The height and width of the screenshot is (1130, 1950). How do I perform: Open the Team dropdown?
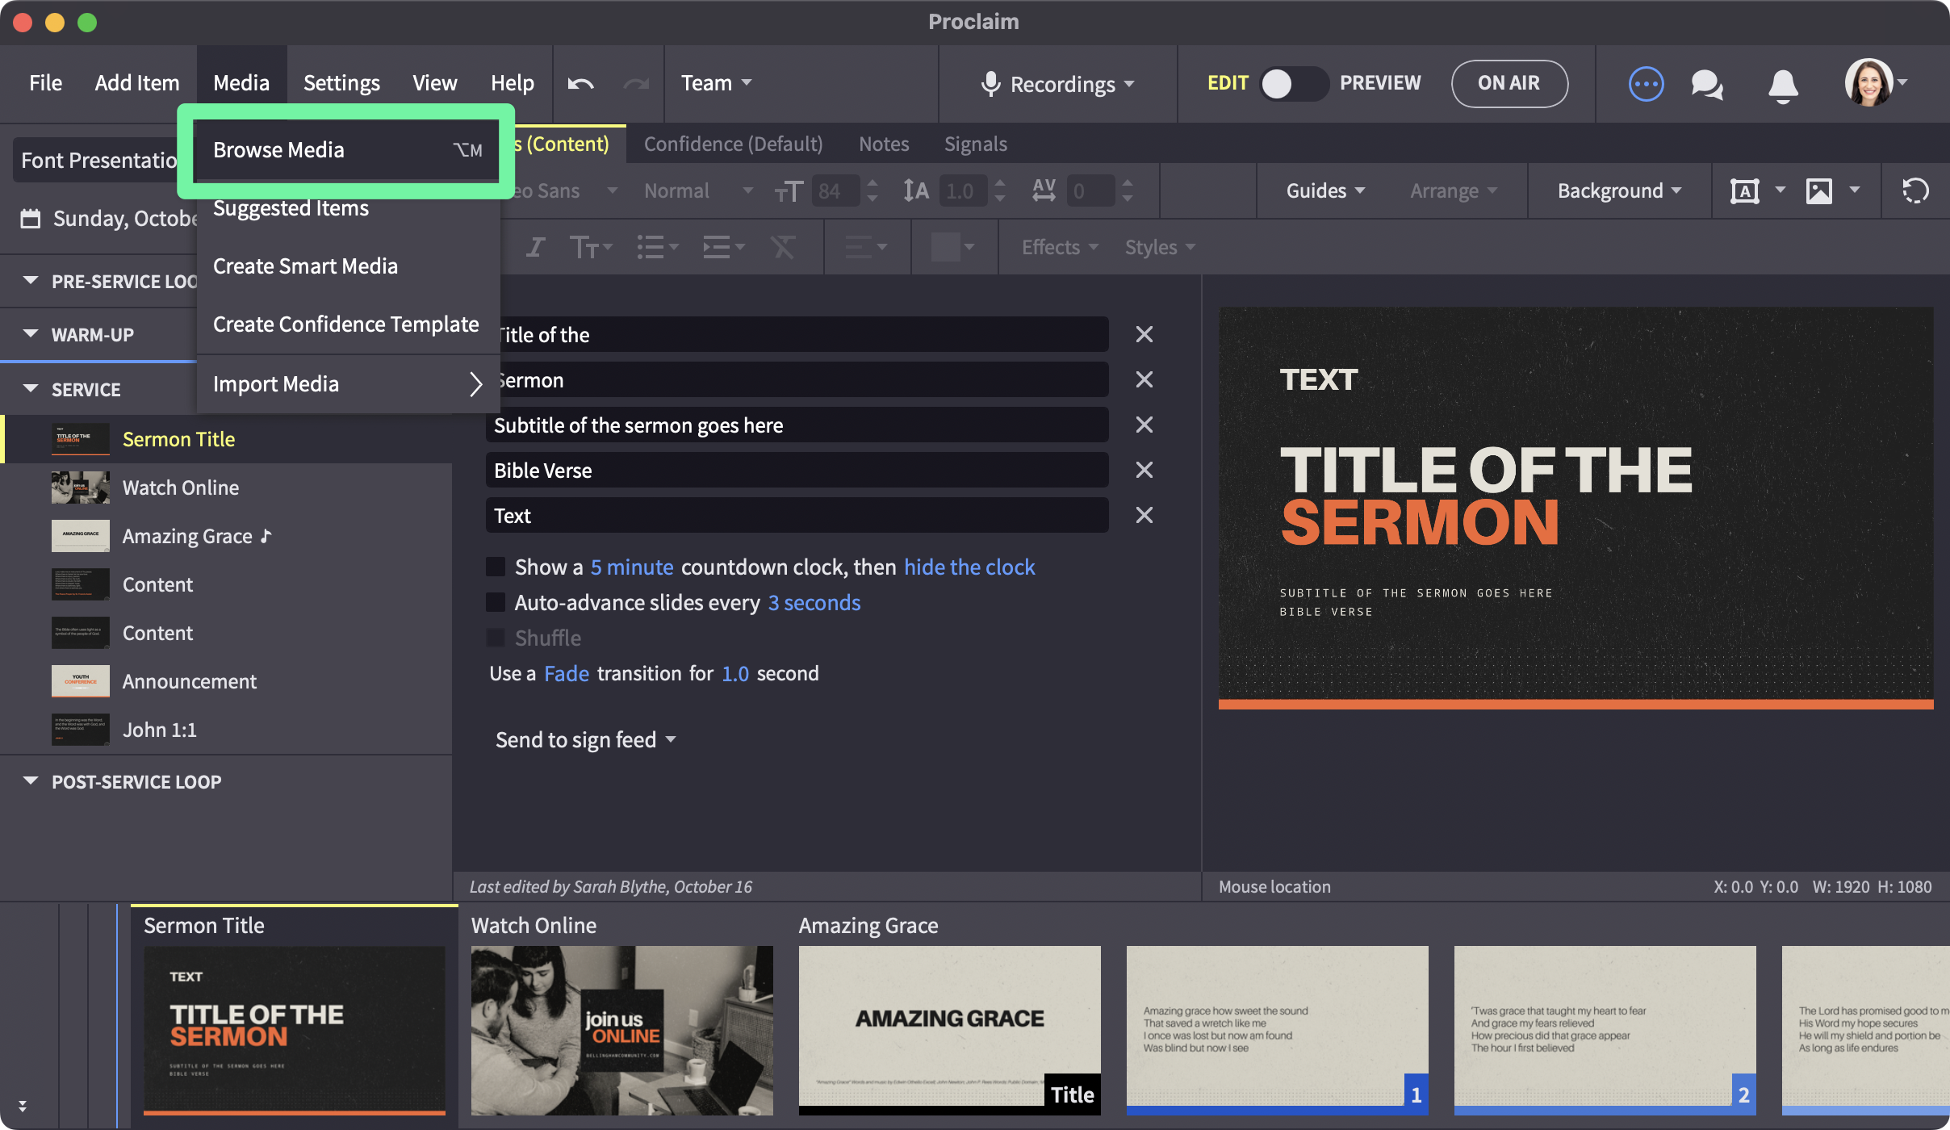(x=716, y=83)
